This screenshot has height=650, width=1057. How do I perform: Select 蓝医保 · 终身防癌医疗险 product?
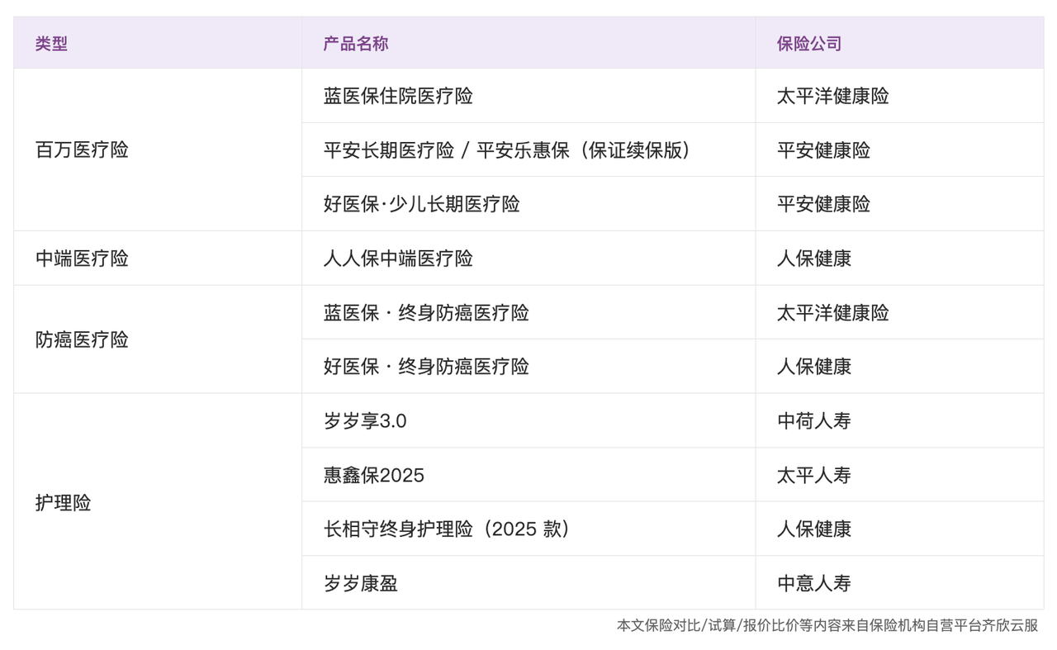pos(426,313)
